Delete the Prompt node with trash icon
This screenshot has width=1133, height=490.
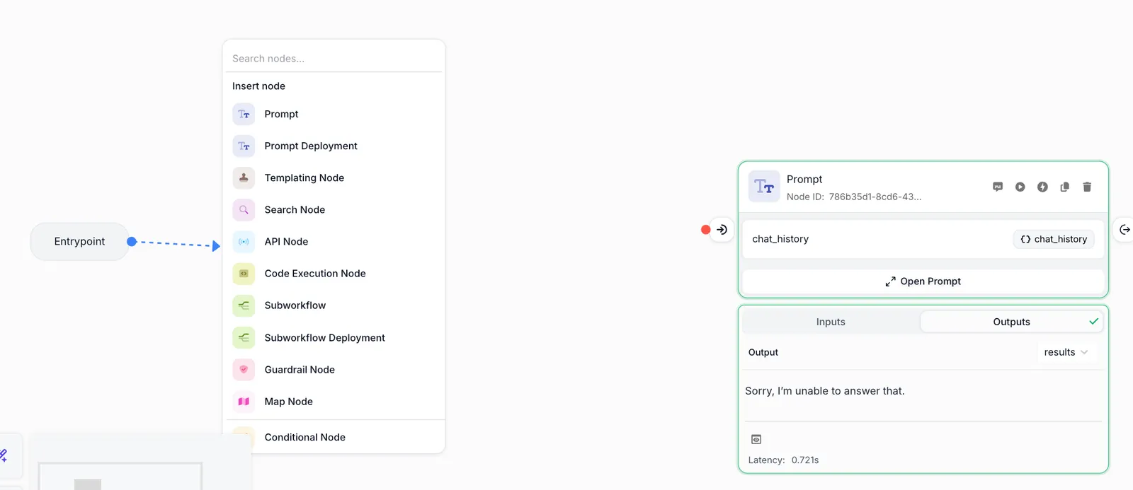pyautogui.click(x=1087, y=187)
